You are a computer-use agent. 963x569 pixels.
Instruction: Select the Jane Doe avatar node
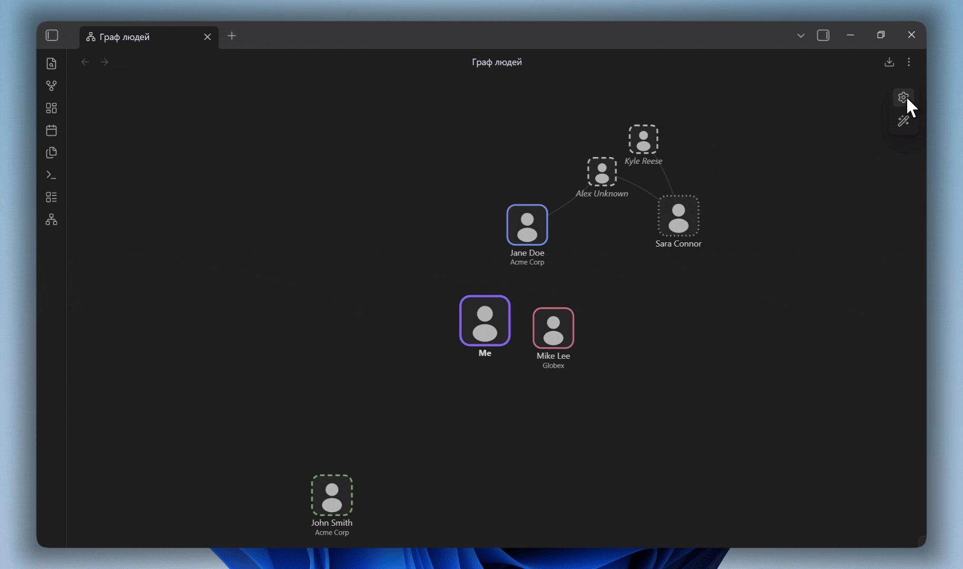point(527,225)
